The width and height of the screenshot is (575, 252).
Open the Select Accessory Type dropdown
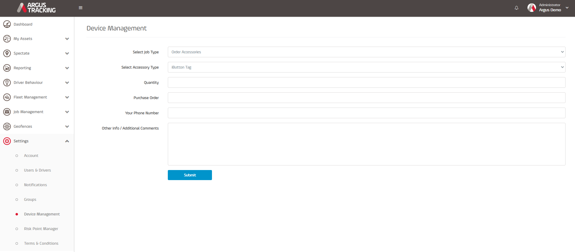(x=366, y=67)
